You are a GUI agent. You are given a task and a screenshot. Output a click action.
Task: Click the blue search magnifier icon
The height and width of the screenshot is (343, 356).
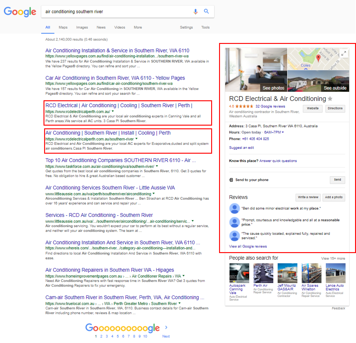[x=206, y=11]
